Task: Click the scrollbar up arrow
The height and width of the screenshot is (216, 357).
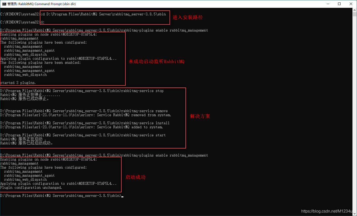Action: click(354, 10)
